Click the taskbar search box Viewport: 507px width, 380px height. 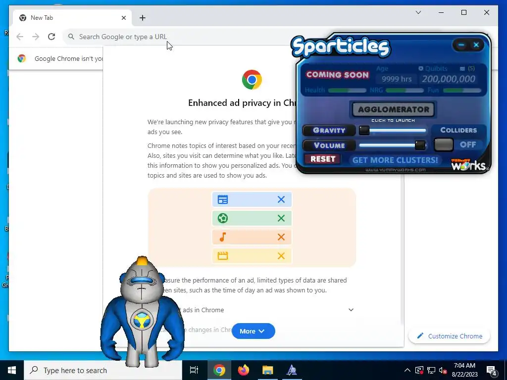pyautogui.click(x=103, y=370)
